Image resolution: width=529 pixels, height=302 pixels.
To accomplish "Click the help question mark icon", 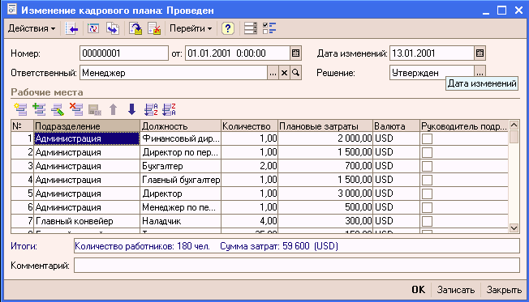I will click(x=228, y=28).
